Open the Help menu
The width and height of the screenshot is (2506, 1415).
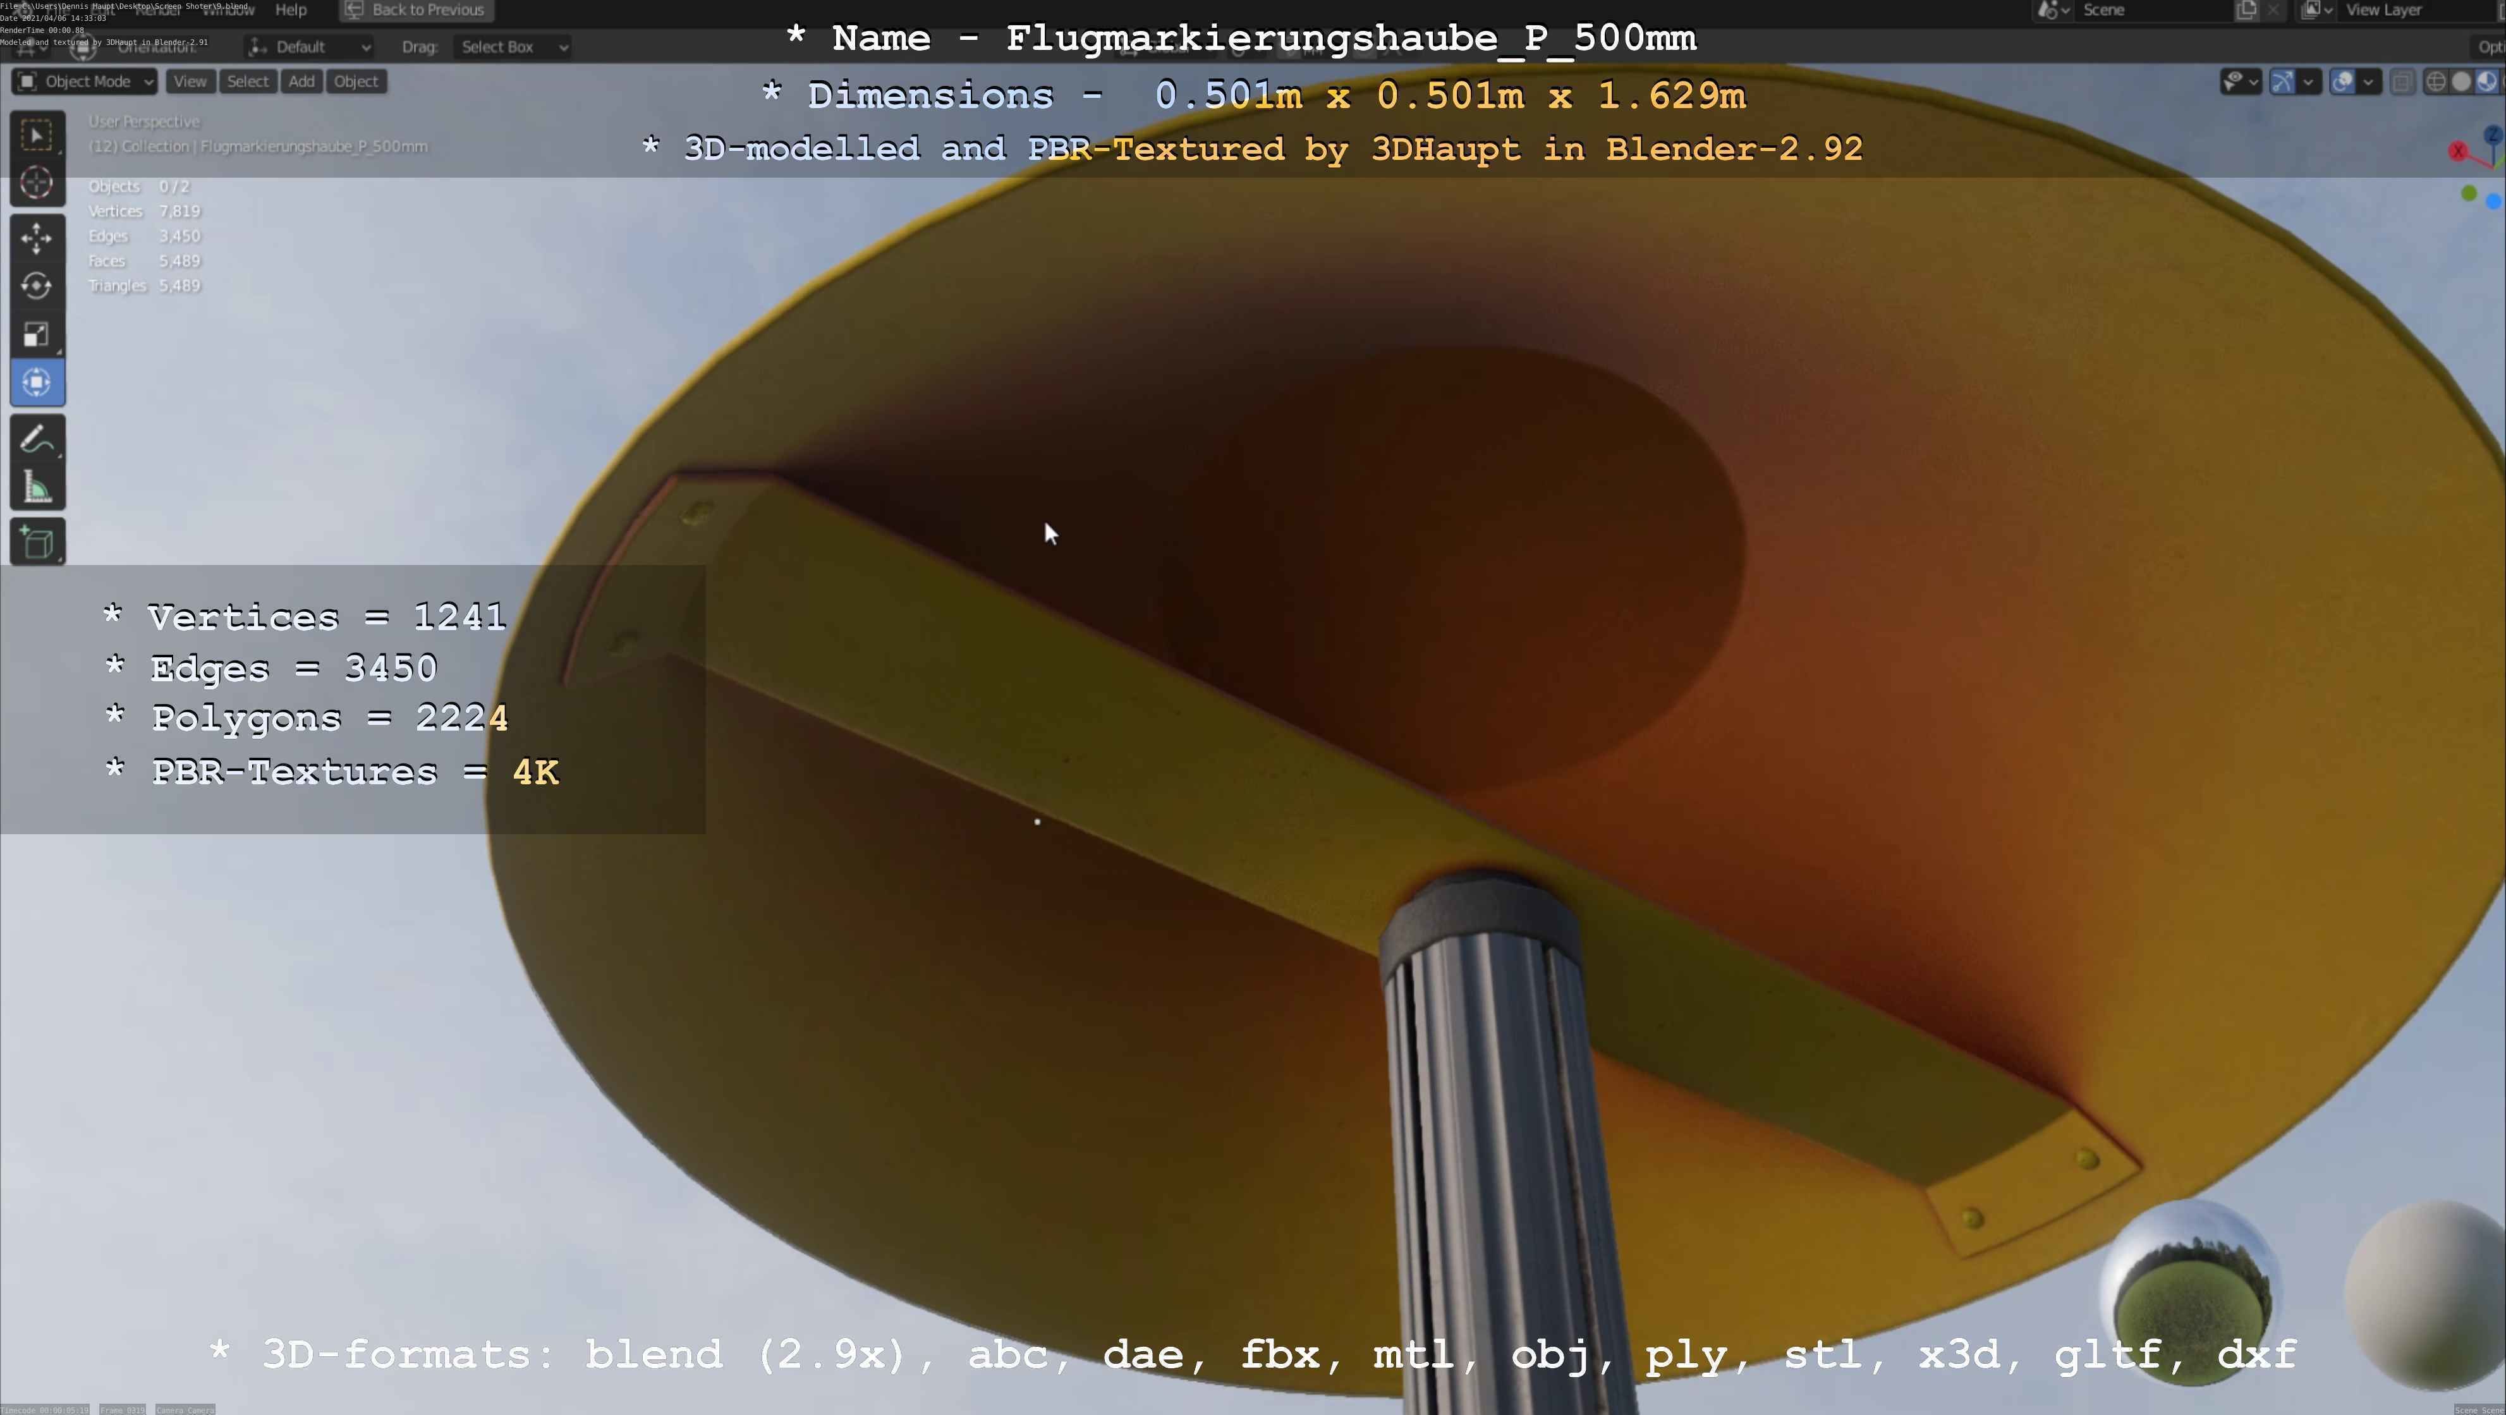point(291,9)
